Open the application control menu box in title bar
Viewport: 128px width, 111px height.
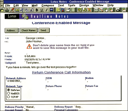[x=2, y=2]
